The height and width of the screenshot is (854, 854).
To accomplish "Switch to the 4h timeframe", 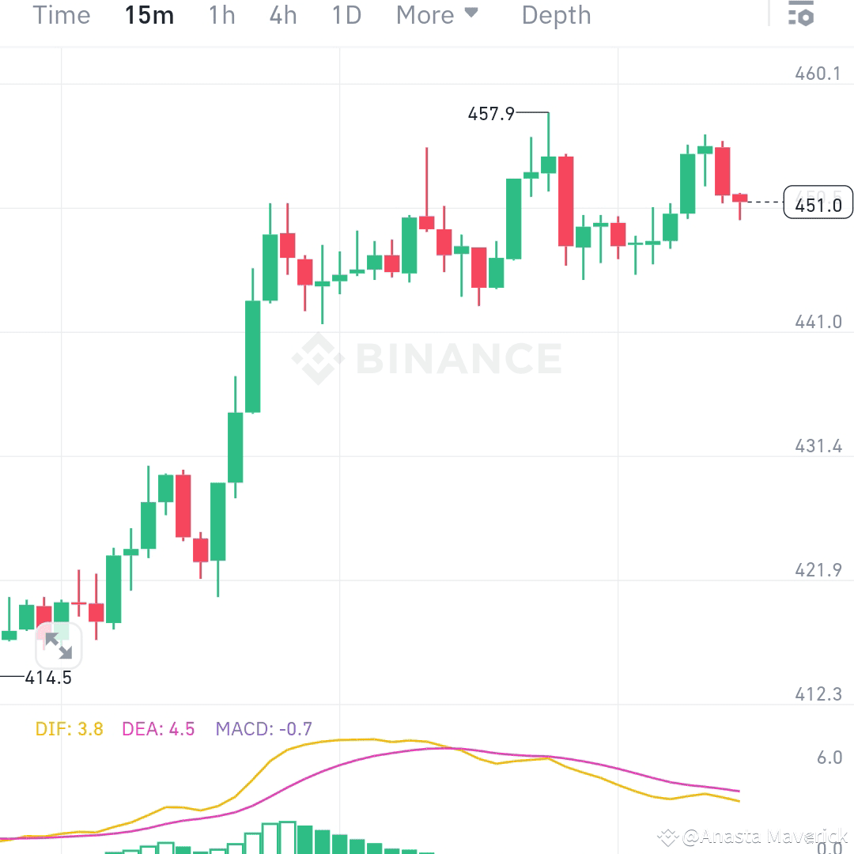I will tap(282, 14).
